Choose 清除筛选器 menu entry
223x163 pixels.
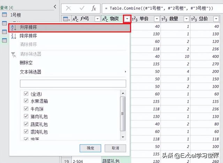click(69, 54)
